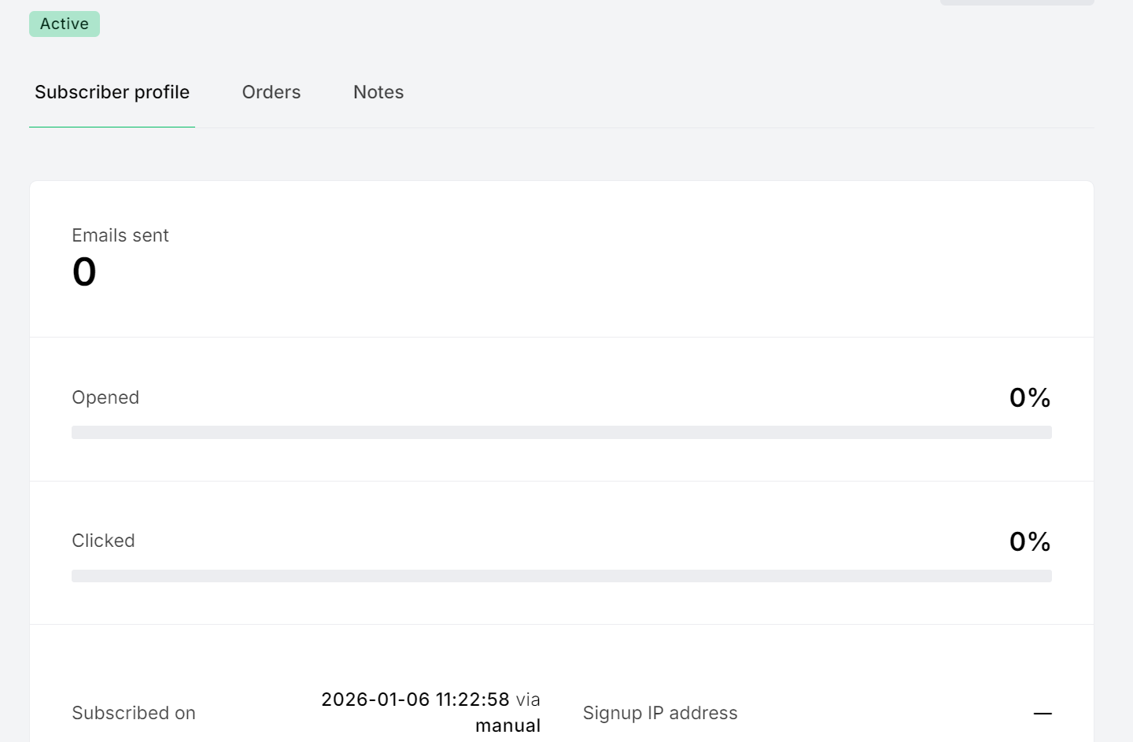Select the Emails sent stat card
The width and height of the screenshot is (1133, 742).
point(561,258)
